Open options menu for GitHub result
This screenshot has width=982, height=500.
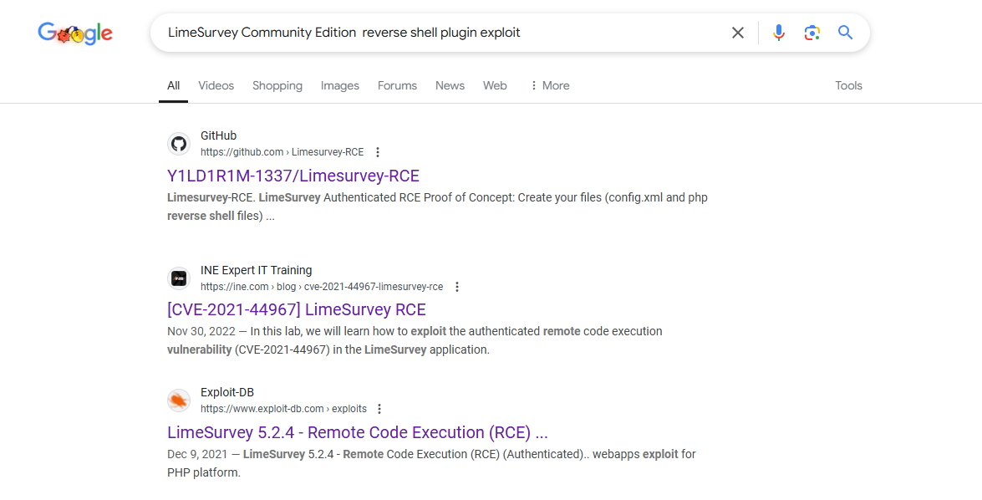pyautogui.click(x=378, y=152)
